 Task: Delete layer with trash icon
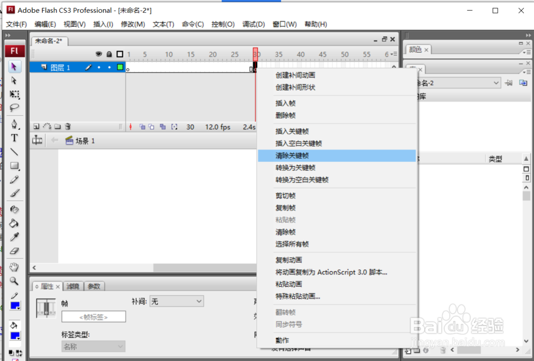(68, 127)
